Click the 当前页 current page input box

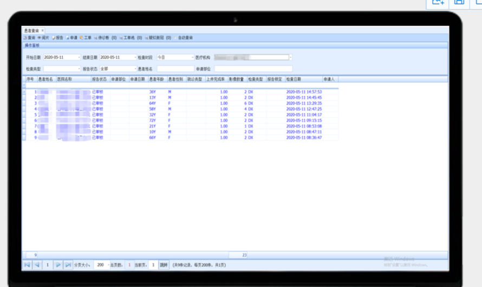click(153, 265)
